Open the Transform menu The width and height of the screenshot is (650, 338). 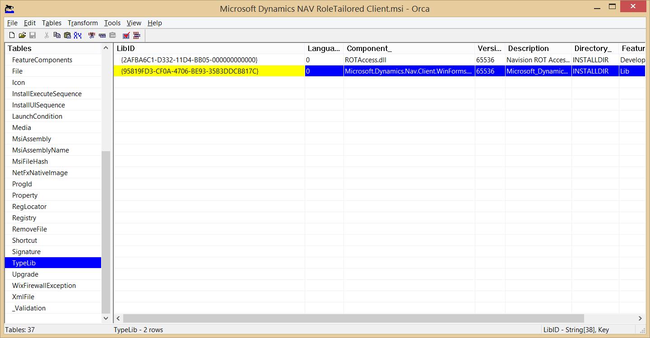point(83,23)
